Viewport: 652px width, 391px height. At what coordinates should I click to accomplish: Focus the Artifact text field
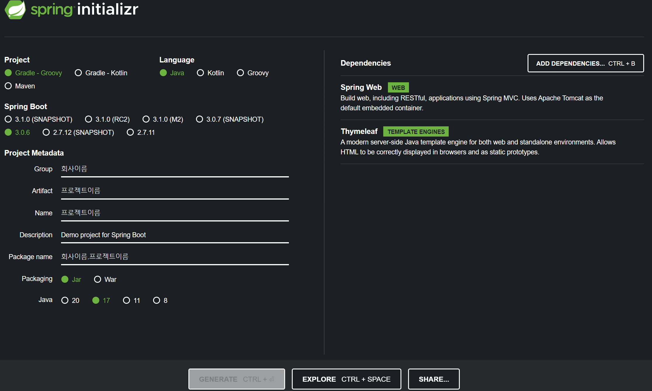175,191
